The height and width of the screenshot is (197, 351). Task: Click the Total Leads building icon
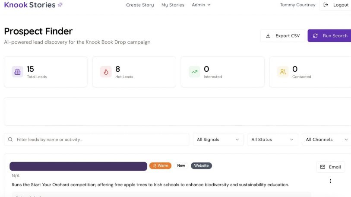[x=17, y=72]
